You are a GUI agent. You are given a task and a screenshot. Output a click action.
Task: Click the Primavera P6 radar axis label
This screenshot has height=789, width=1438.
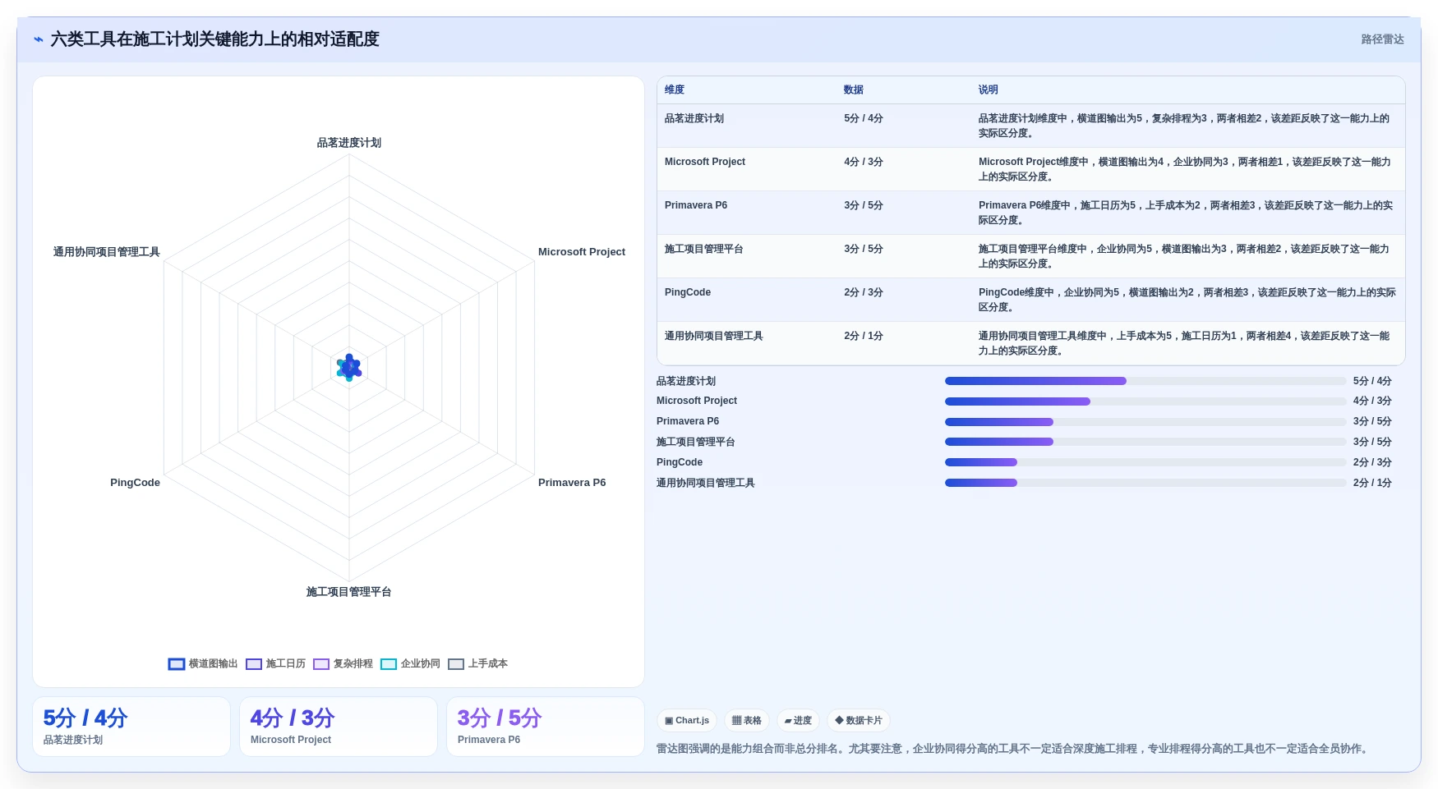click(572, 483)
